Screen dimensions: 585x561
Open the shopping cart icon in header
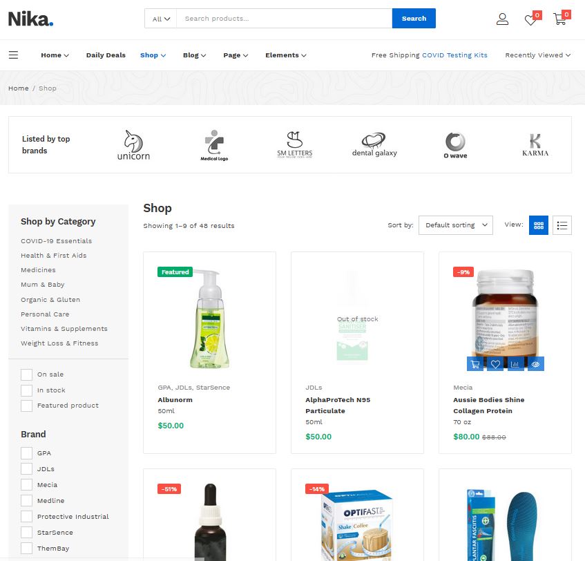[559, 19]
